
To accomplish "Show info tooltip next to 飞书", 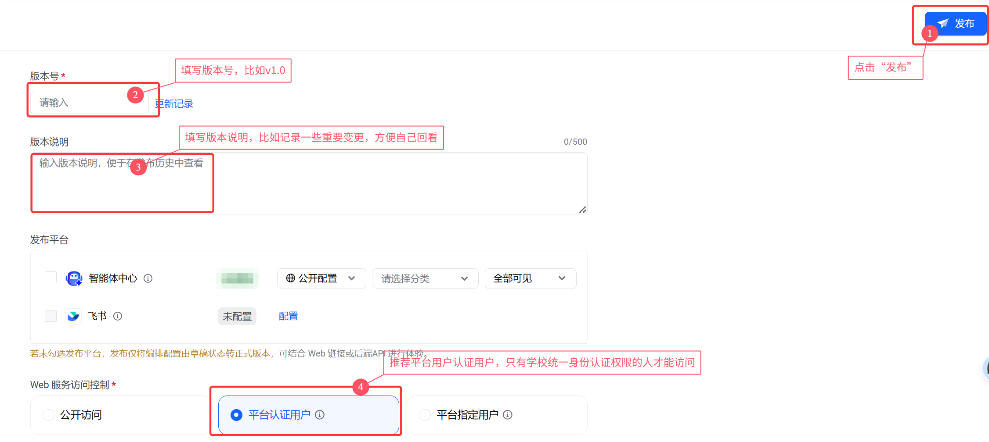I will [x=118, y=316].
